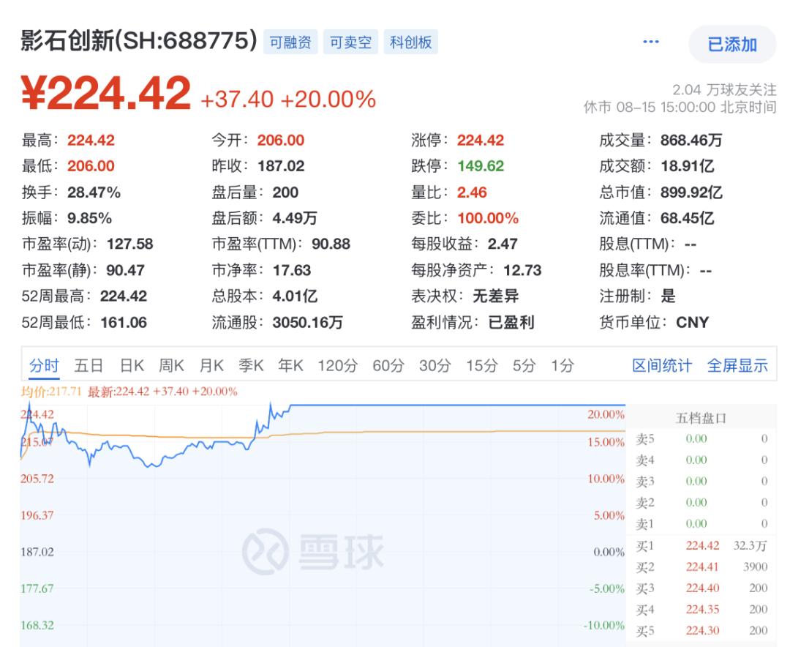
Task: Click the 总市值 value 899.92亿
Action: [691, 192]
